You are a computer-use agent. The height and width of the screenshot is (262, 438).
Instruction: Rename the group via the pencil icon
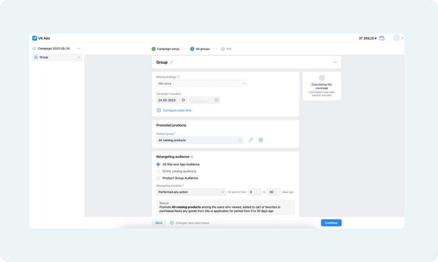pos(171,62)
